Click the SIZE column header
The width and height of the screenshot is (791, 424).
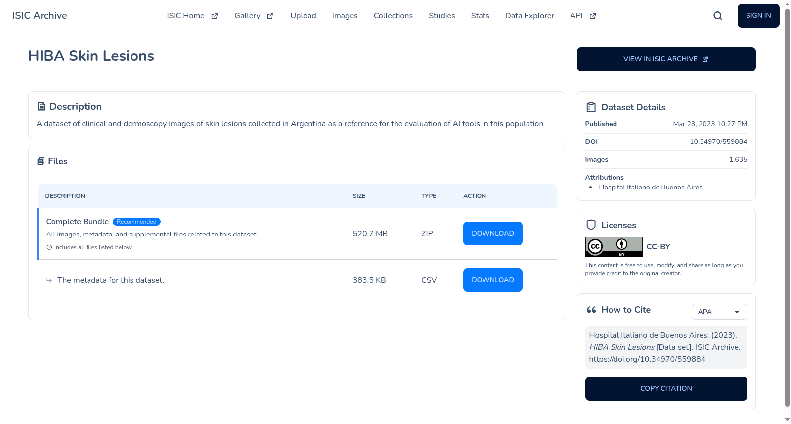[x=359, y=196]
